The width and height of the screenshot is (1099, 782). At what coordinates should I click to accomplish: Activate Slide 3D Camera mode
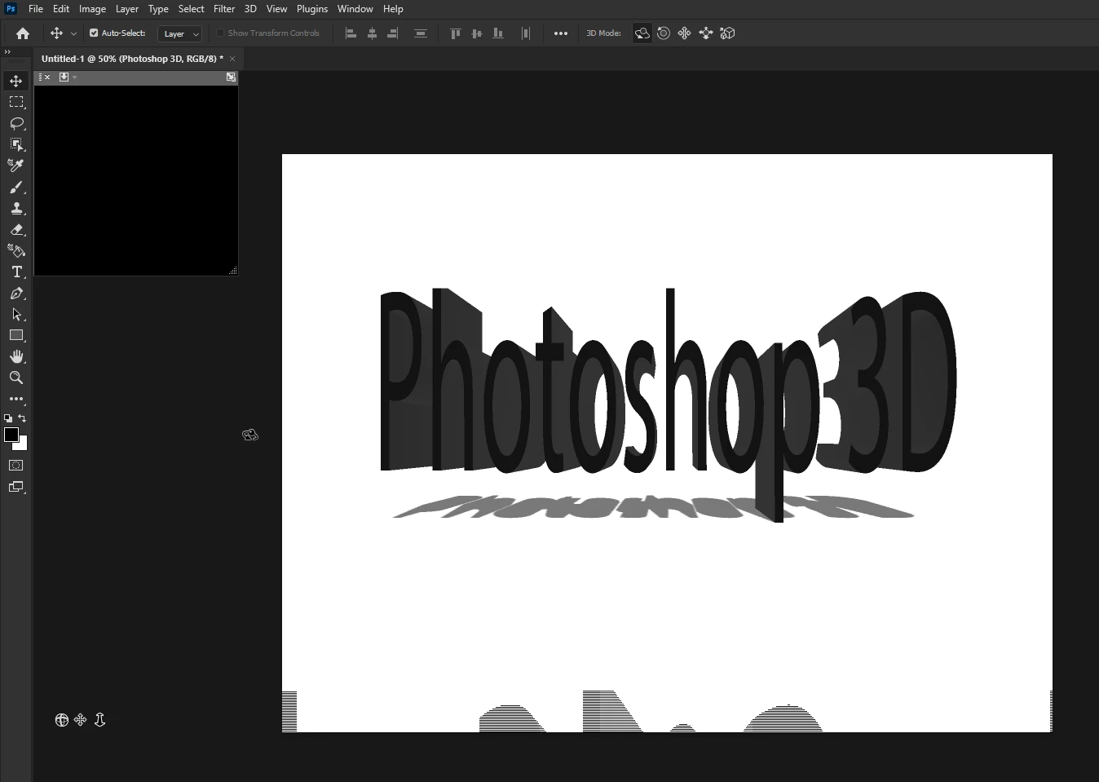(x=706, y=33)
